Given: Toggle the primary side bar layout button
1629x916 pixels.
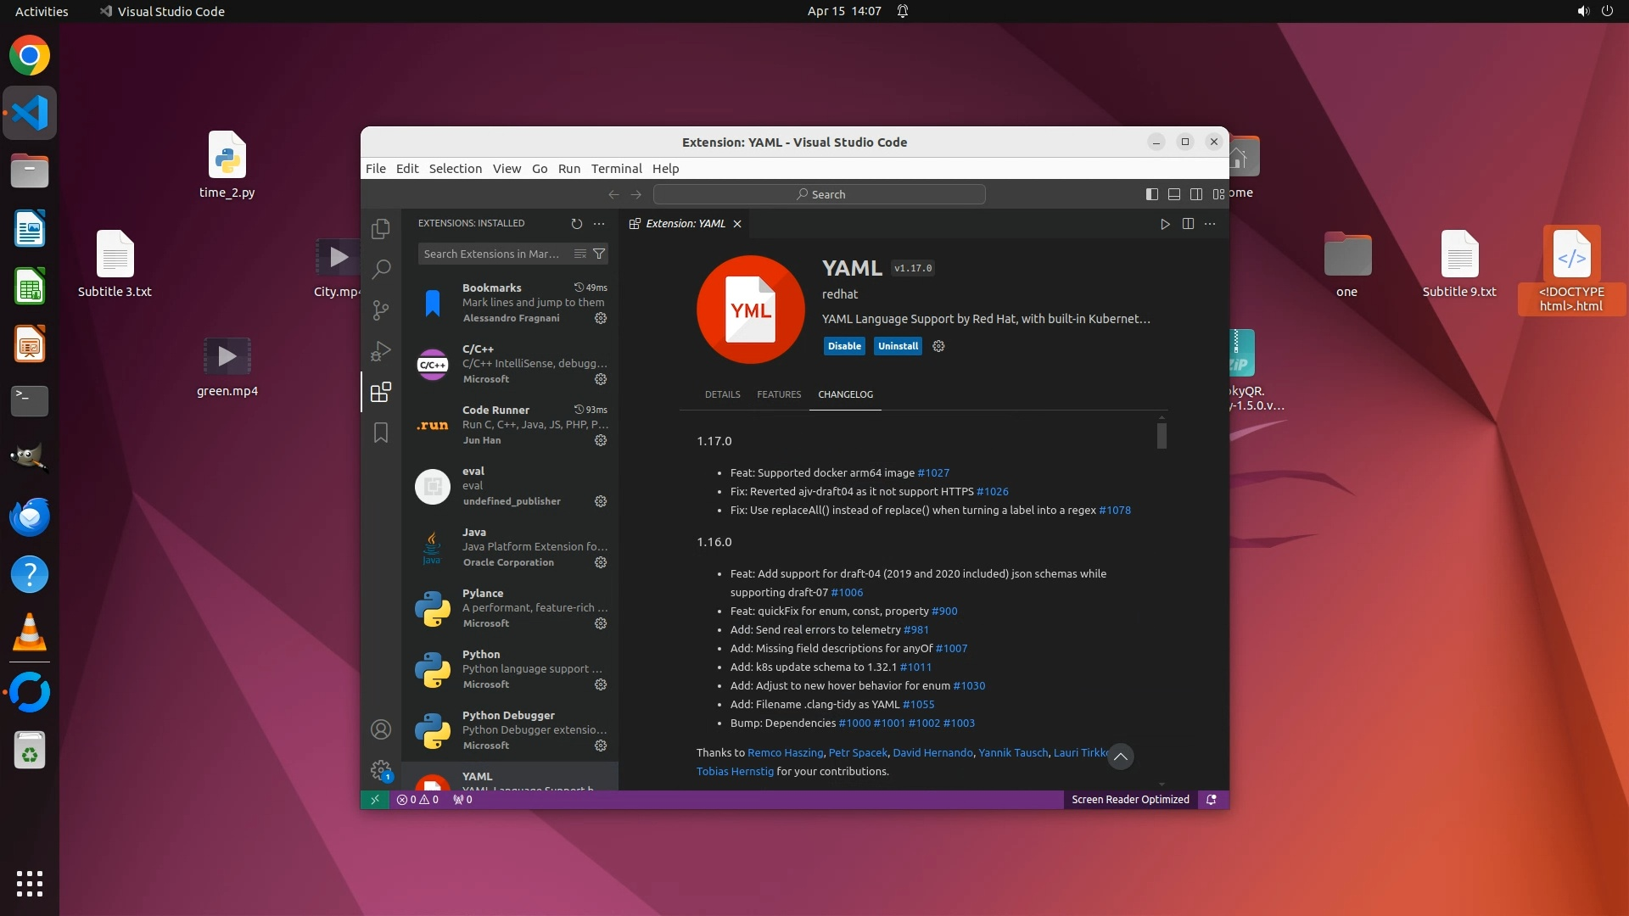Looking at the screenshot, I should click(x=1151, y=194).
